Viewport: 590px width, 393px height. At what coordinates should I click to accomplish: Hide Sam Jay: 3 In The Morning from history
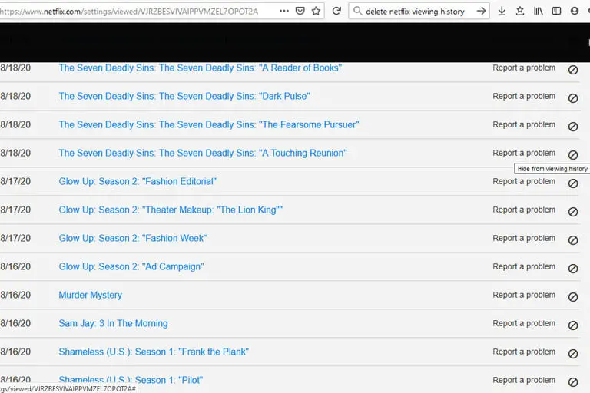tap(572, 325)
